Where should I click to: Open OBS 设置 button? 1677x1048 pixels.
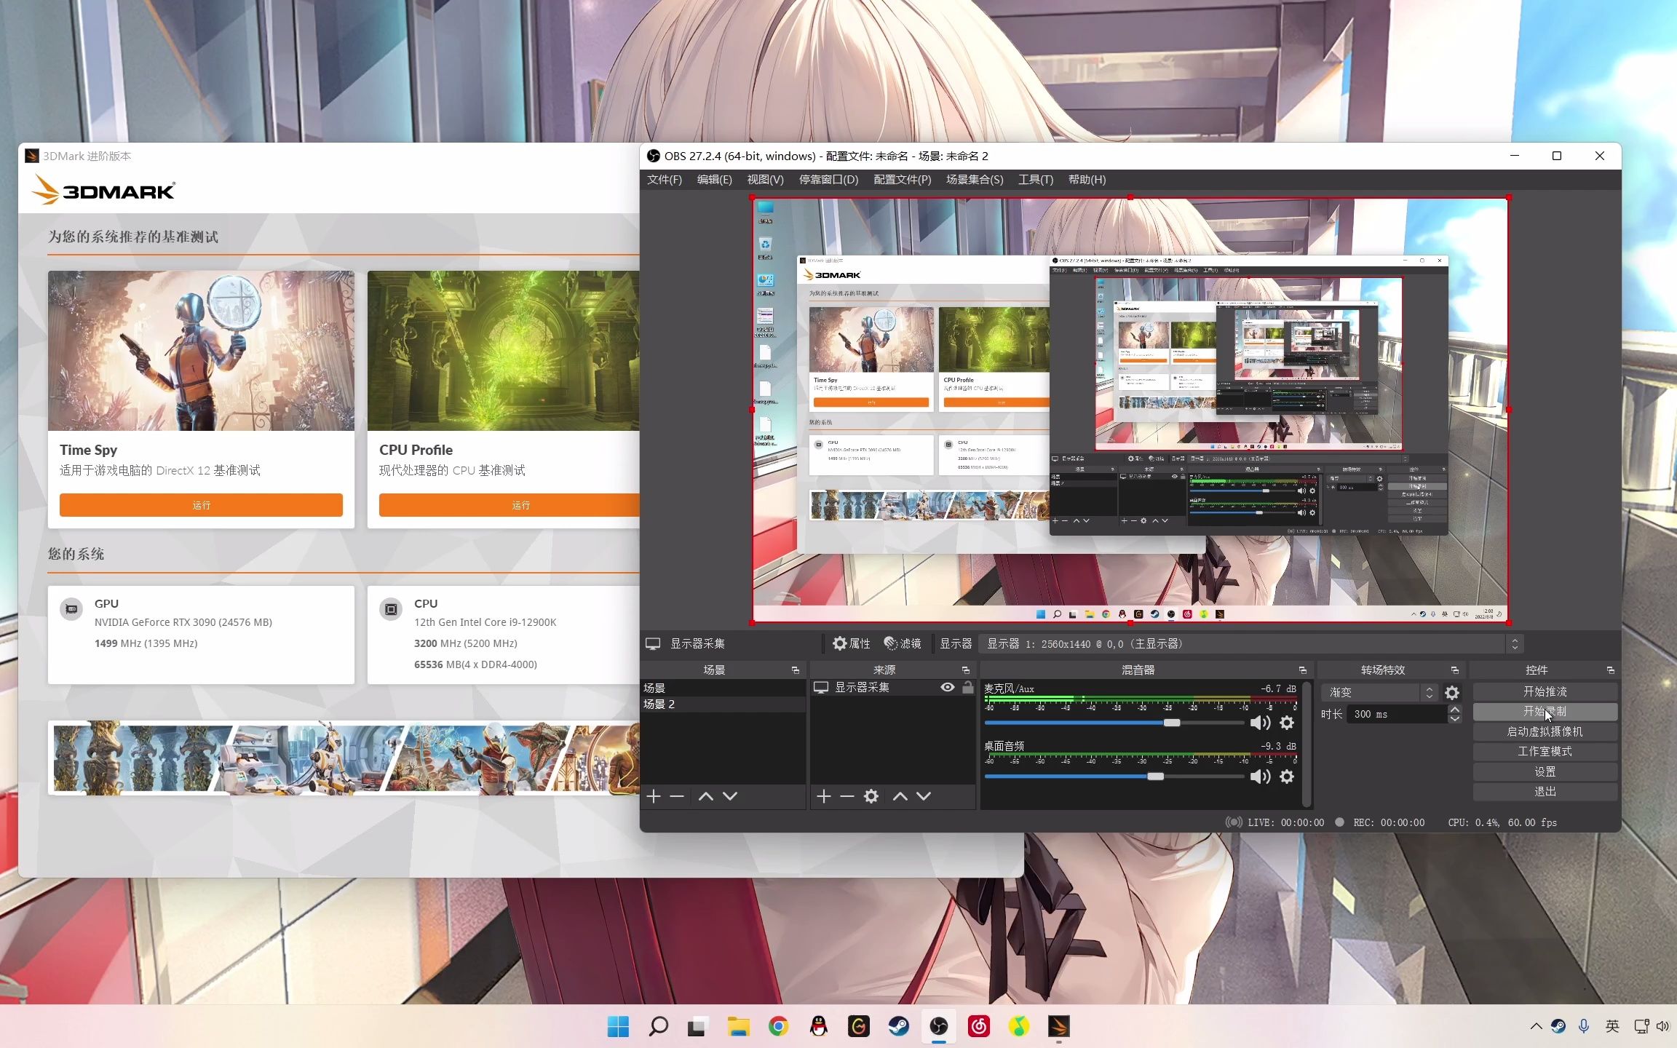pyautogui.click(x=1545, y=771)
